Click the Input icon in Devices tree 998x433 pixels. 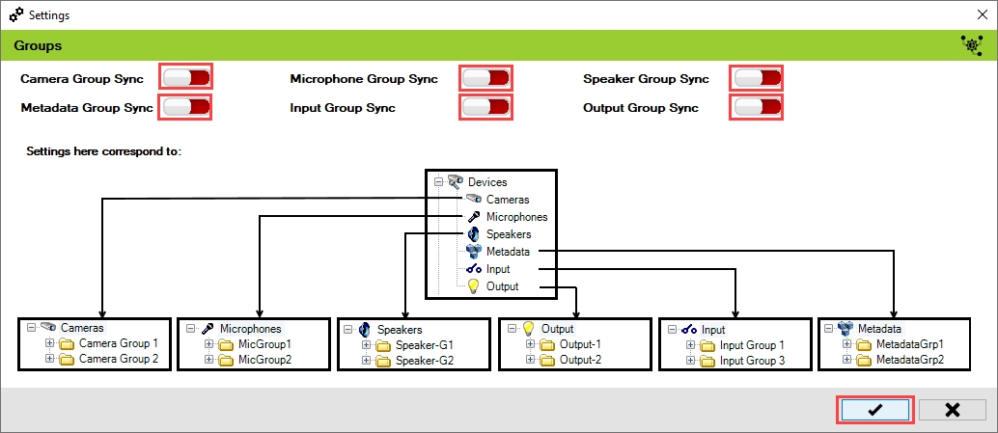click(473, 269)
